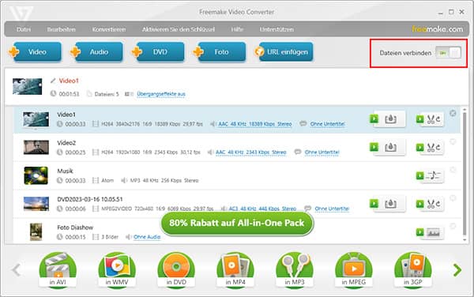
Task: Click the scissors edit icon for Video2
Action: click(x=434, y=147)
